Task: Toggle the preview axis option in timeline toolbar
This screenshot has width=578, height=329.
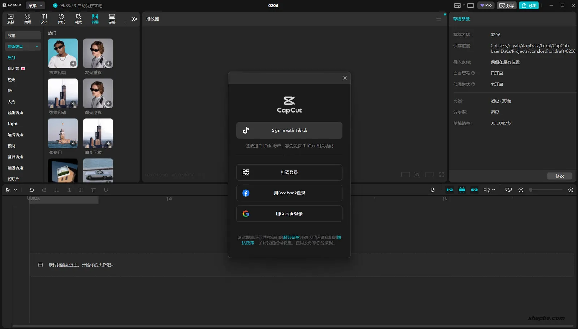Action: tap(449, 189)
